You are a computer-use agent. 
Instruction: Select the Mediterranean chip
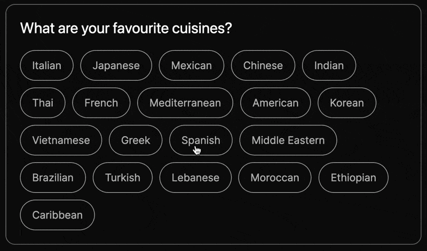pyautogui.click(x=185, y=103)
